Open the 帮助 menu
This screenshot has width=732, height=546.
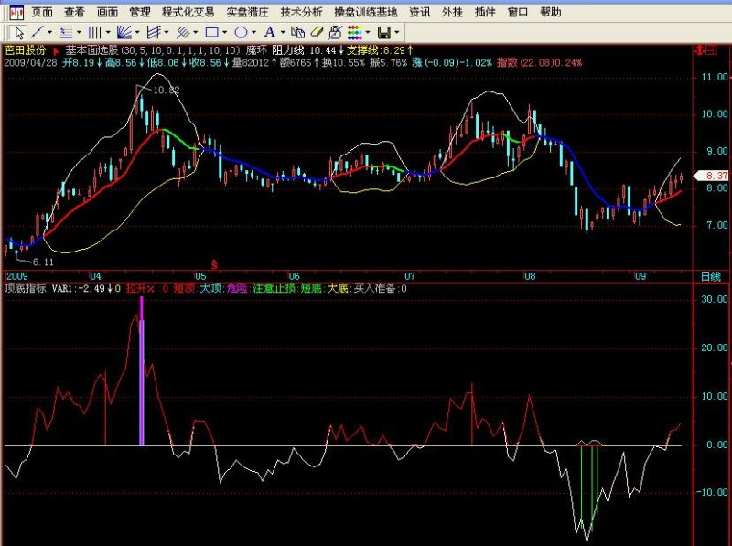(x=551, y=12)
